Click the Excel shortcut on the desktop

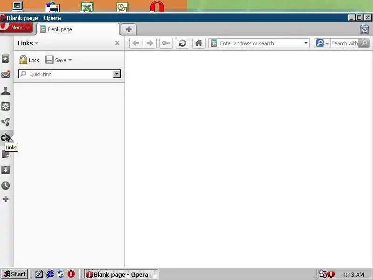(87, 7)
